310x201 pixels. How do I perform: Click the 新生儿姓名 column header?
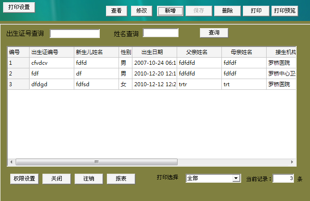click(x=96, y=52)
